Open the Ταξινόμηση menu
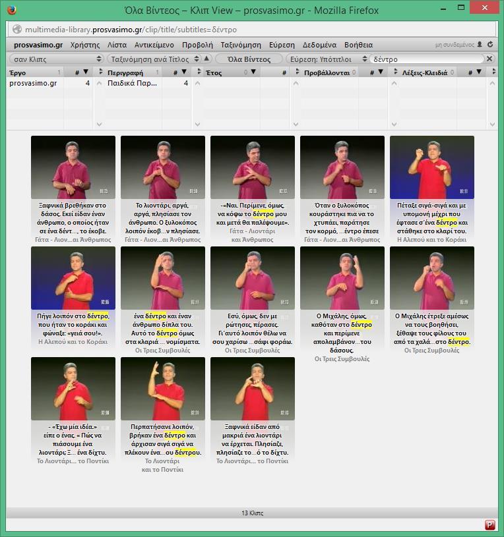504x537 pixels. [241, 45]
